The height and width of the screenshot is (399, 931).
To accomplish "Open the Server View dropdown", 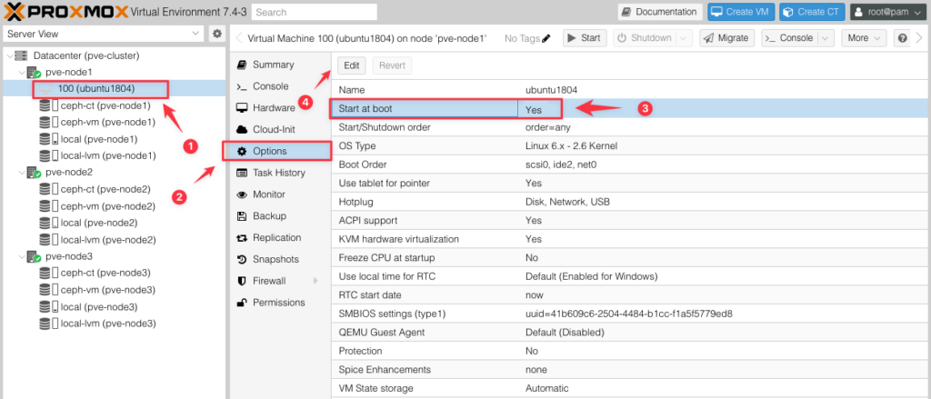I will click(x=196, y=34).
